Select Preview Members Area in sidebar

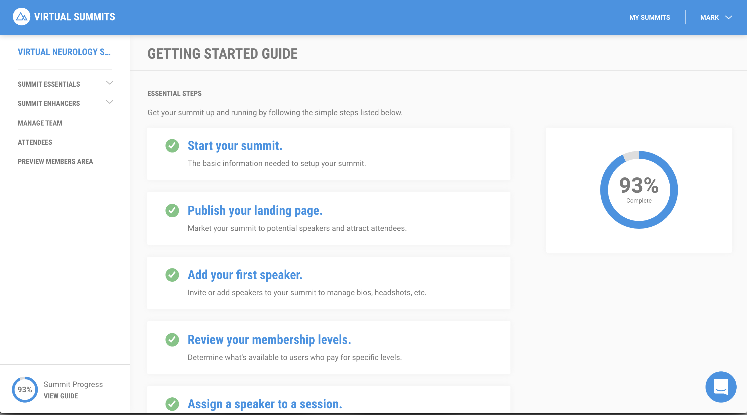click(56, 161)
